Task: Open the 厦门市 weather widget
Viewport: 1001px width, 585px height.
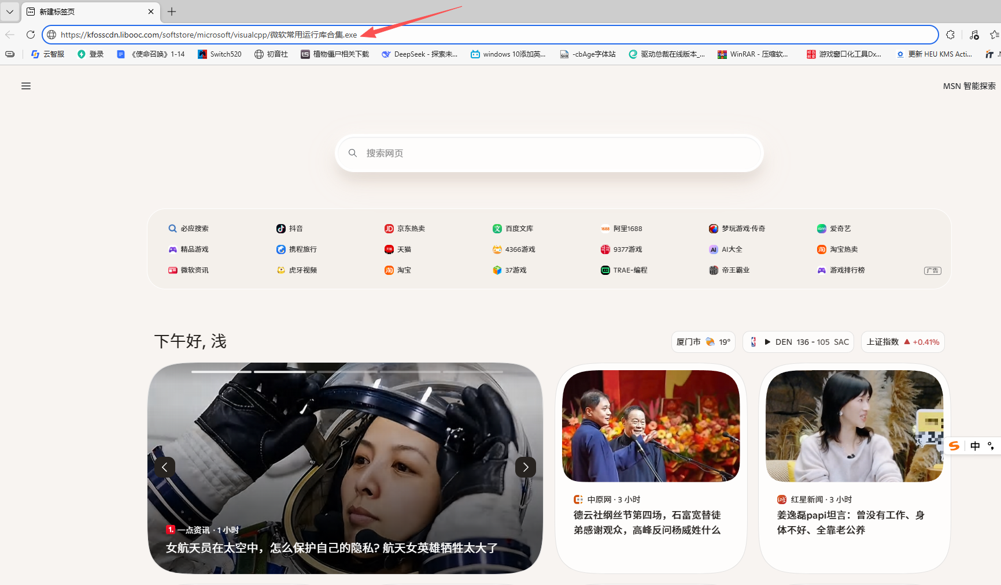Action: coord(703,342)
